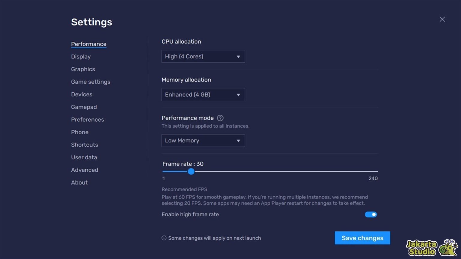Click the Save changes button
461x259 pixels.
362,238
